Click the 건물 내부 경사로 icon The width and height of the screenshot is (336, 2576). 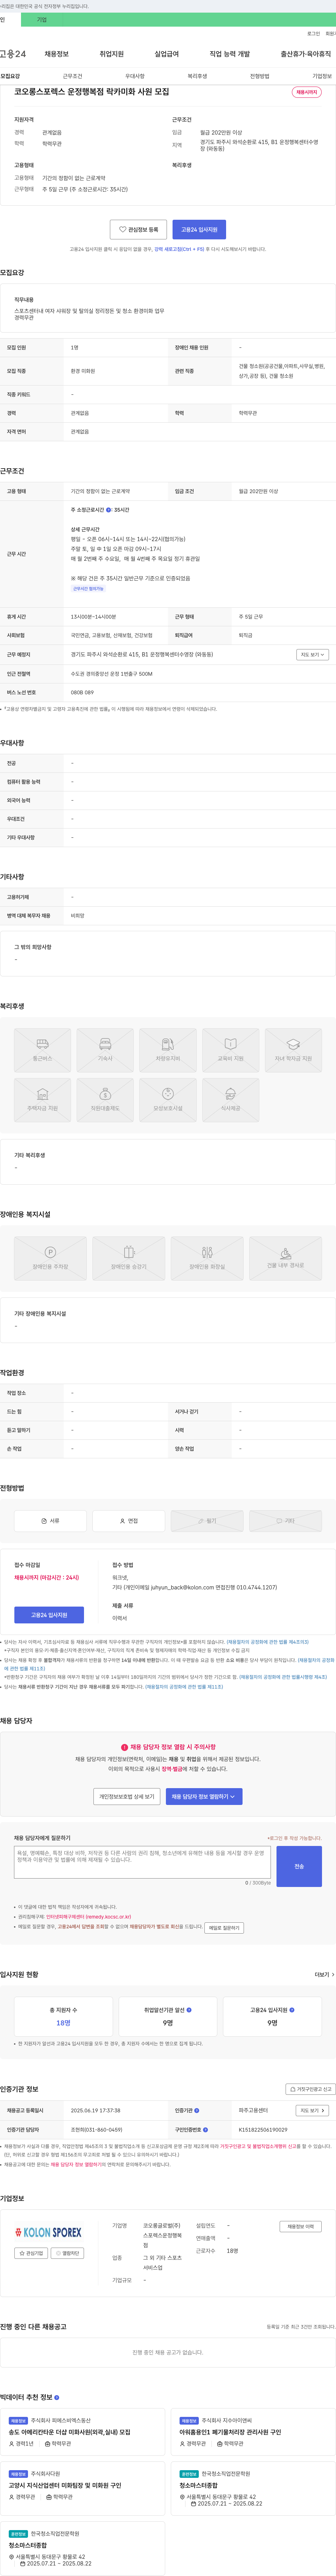coord(285,1258)
